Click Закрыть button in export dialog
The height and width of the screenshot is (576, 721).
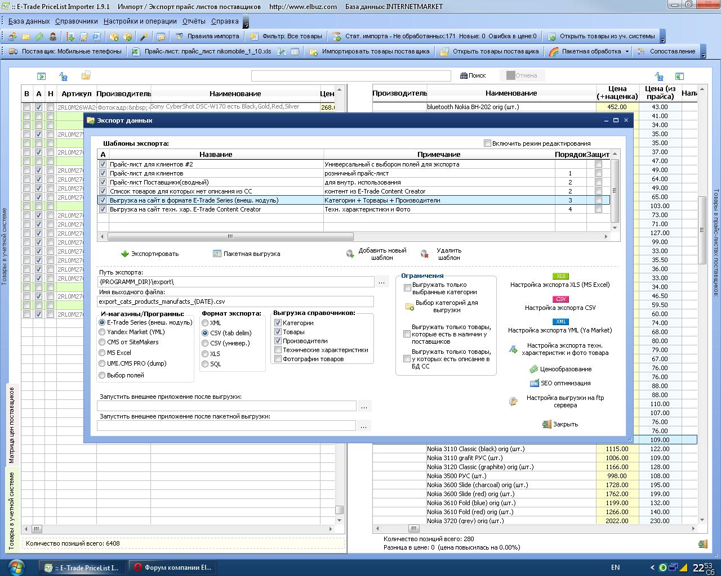coord(560,424)
